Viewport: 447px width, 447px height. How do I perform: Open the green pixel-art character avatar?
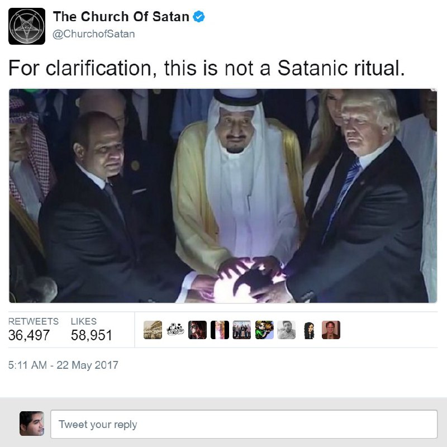click(264, 330)
